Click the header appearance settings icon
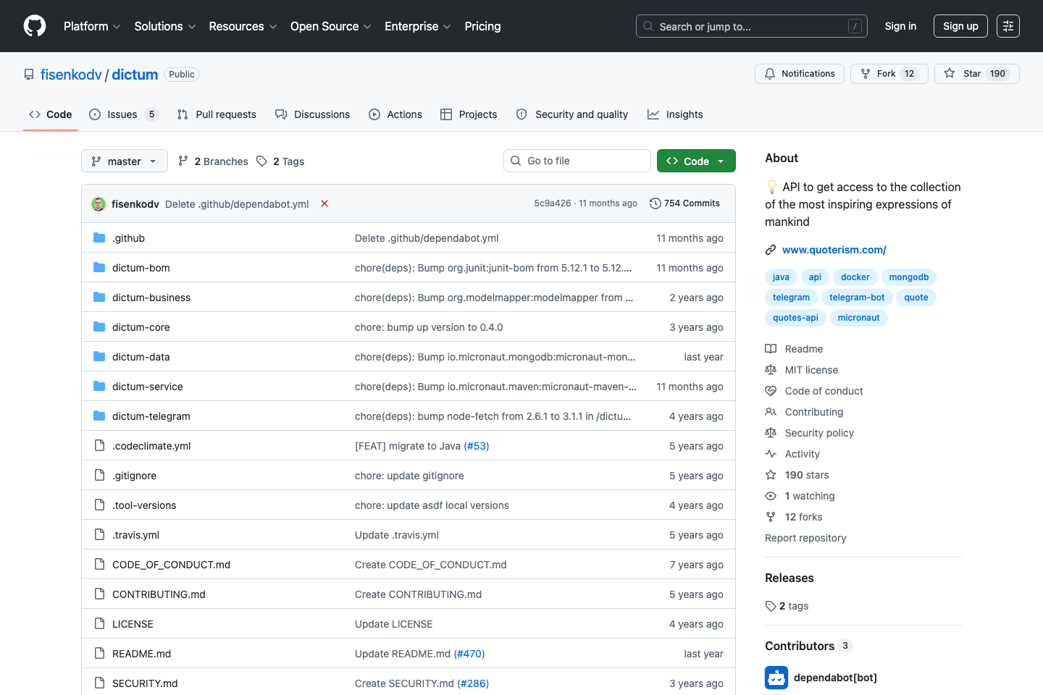Image resolution: width=1043 pixels, height=695 pixels. click(x=1008, y=26)
